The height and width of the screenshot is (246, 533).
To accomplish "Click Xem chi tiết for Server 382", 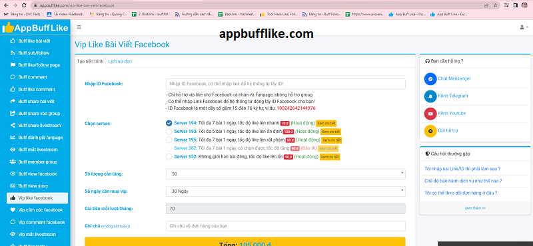I will click(328, 149).
